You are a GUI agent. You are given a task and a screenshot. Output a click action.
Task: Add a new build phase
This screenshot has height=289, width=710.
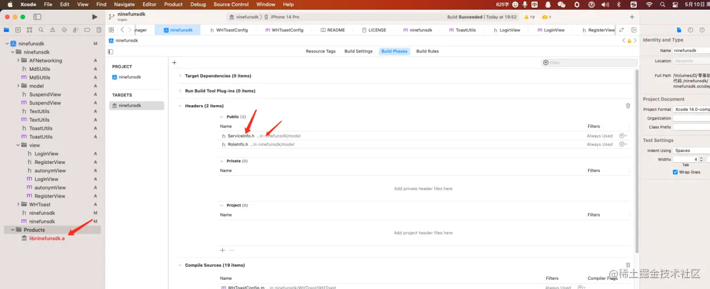pos(174,63)
